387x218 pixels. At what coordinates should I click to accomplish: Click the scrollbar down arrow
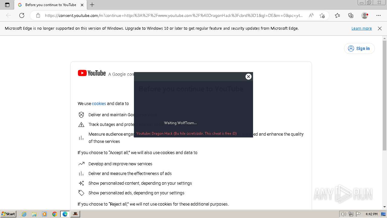click(385, 207)
